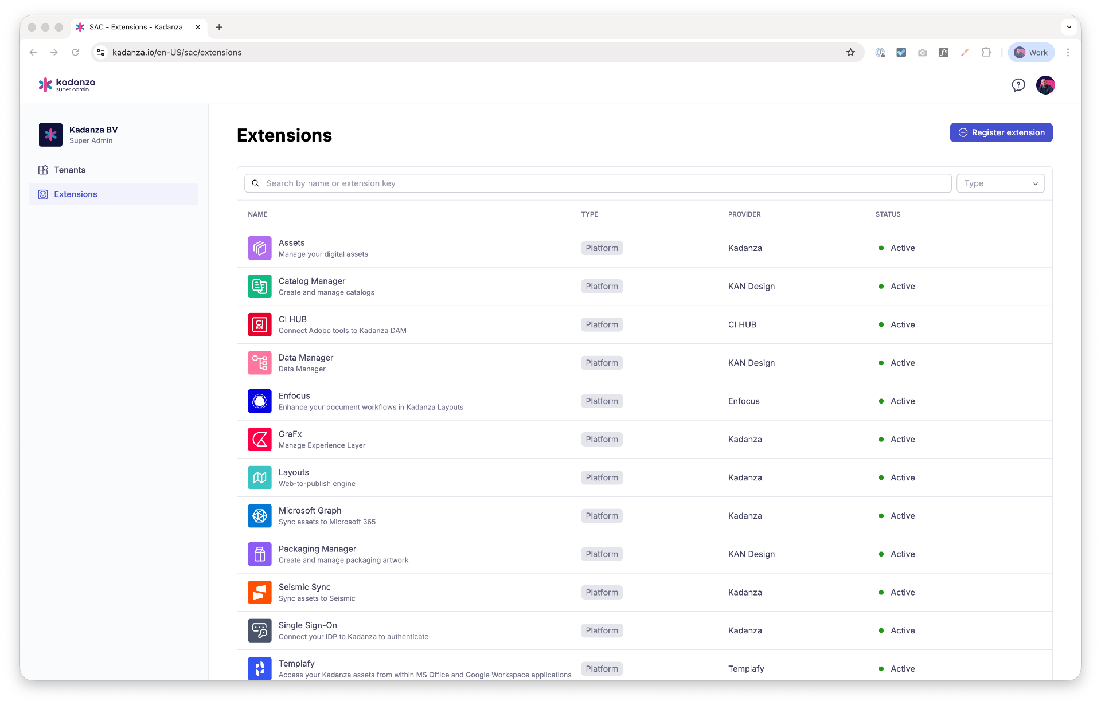This screenshot has height=705, width=1101.
Task: Click the Seismic Sync icon
Action: pos(260,593)
